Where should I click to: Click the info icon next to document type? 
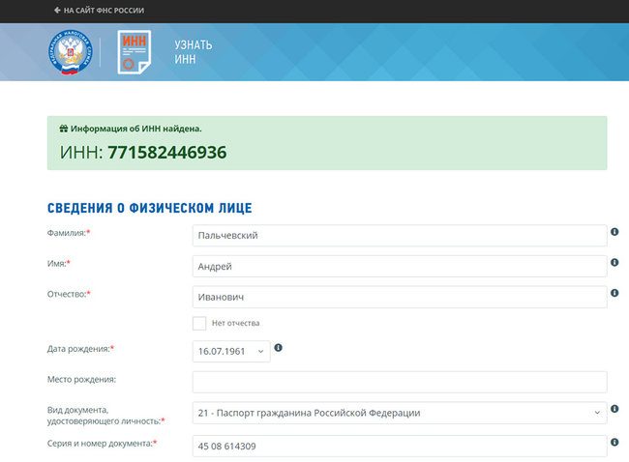tap(614, 410)
